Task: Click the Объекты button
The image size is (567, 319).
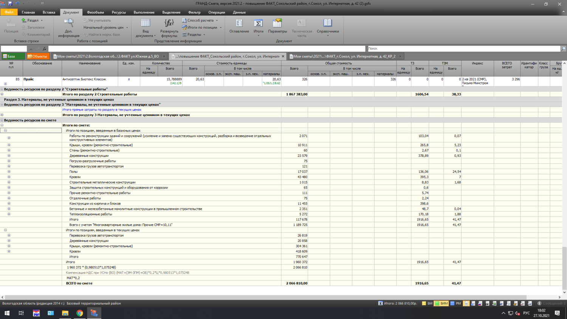Action: click(38, 56)
